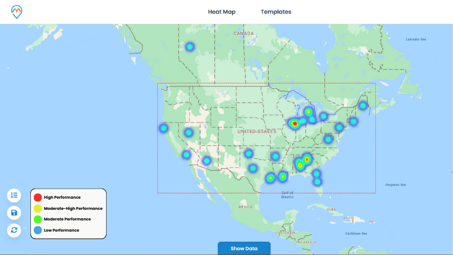Click the save floppy disk icon
This screenshot has width=453, height=255.
(x=14, y=213)
